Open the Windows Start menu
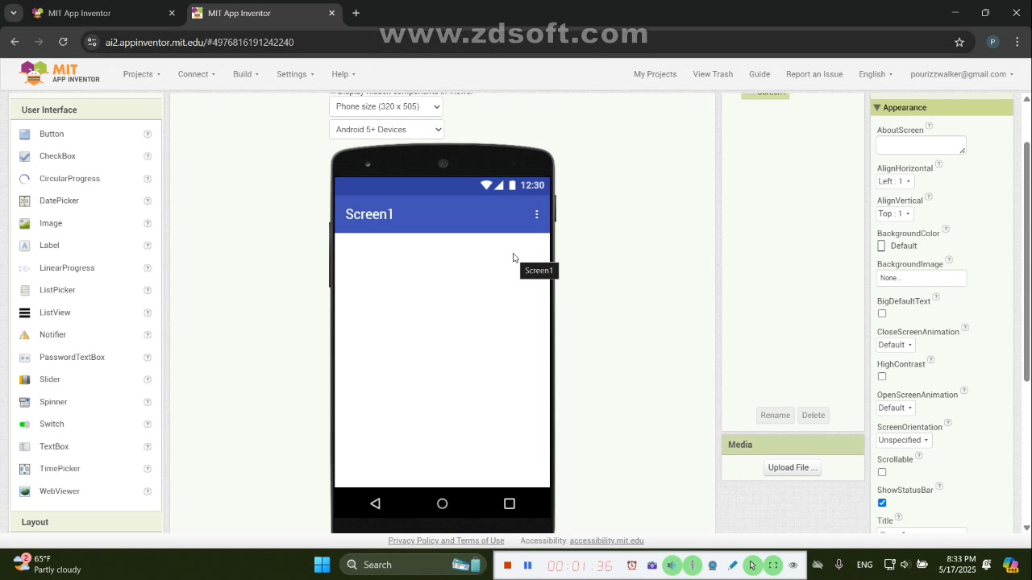Screen dimensions: 1032x580 [322, 565]
